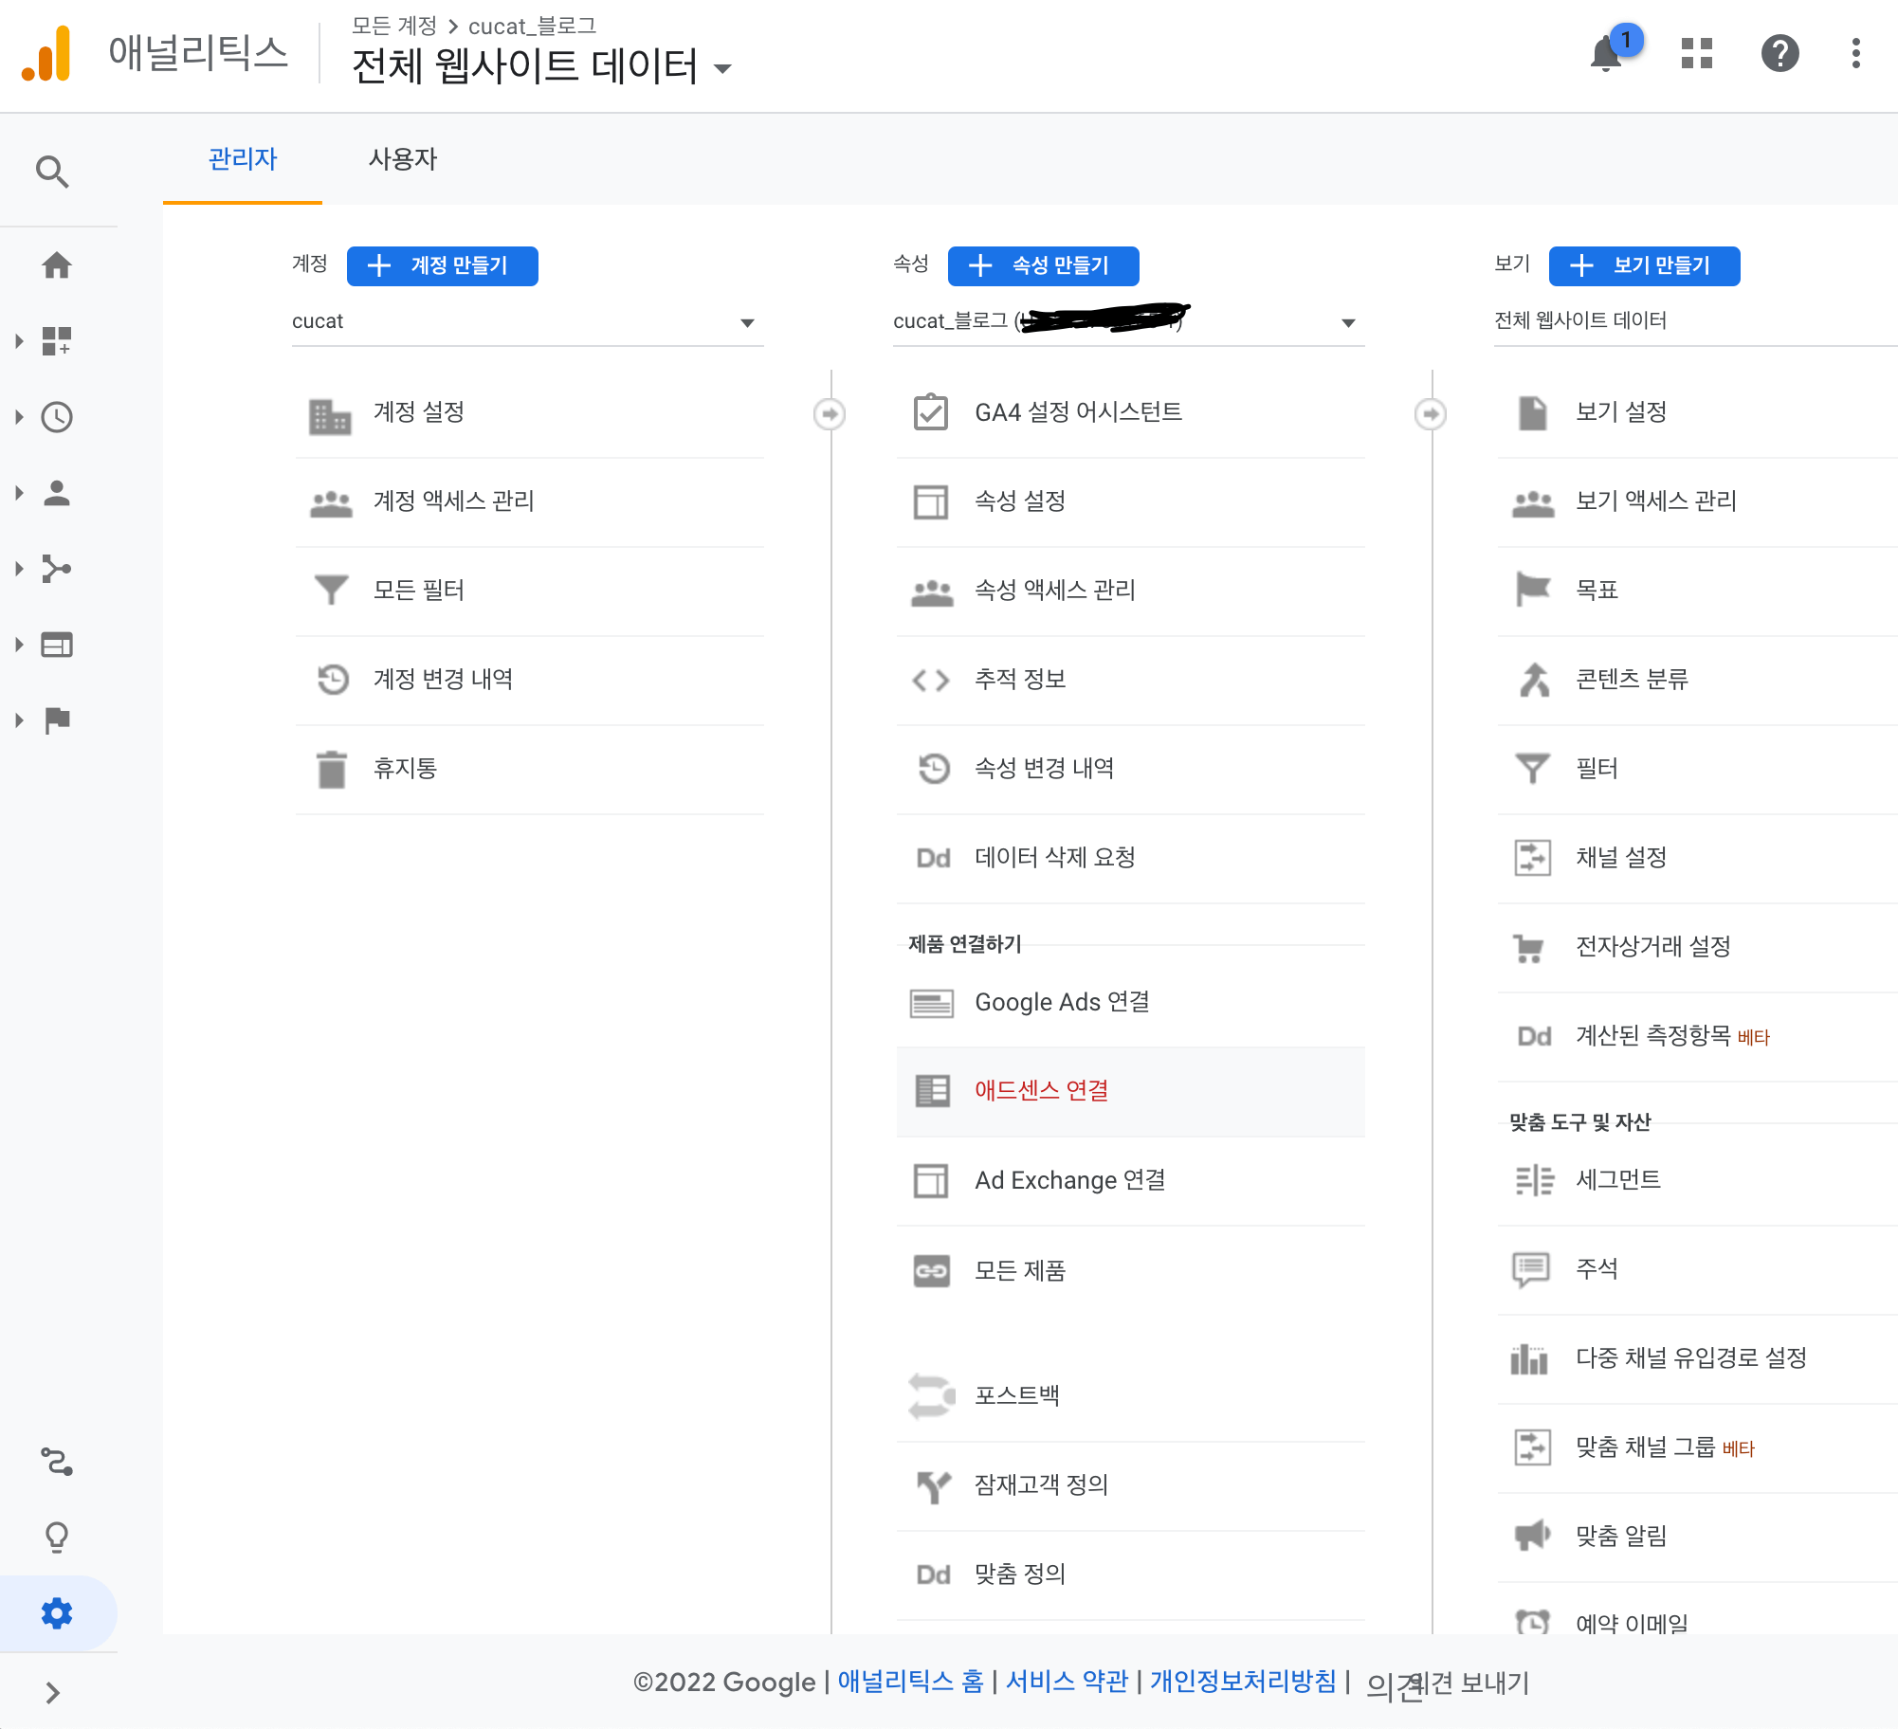Viewport: 1898px width, 1729px height.
Task: Open Discover lightbulb icon in sidebar
Action: pyautogui.click(x=57, y=1538)
